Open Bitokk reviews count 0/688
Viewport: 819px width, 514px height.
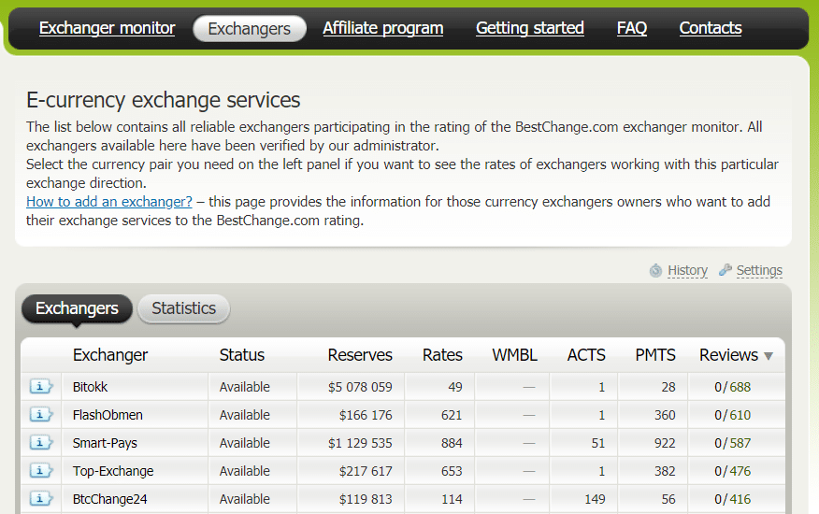(732, 387)
